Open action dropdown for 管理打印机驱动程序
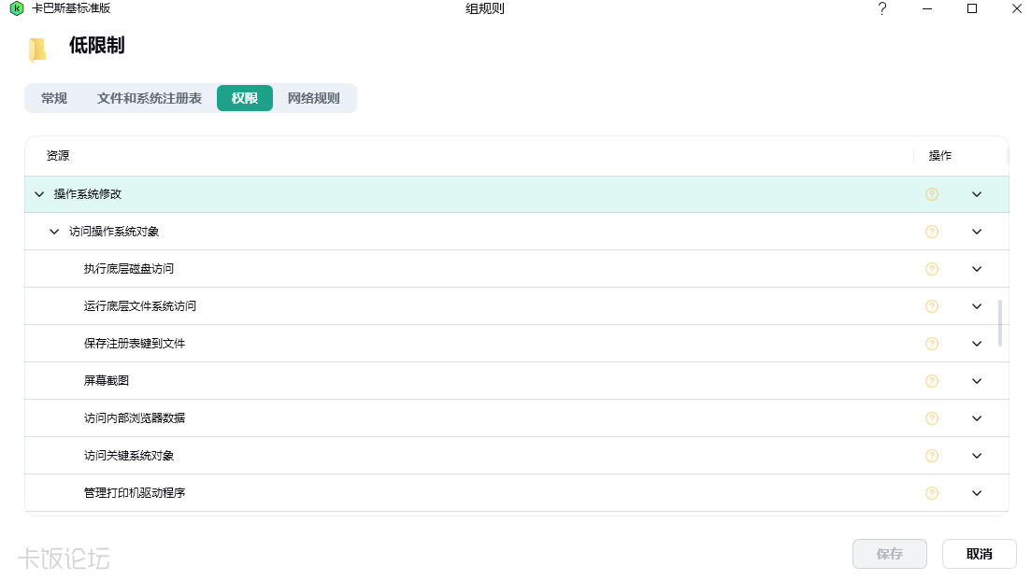The width and height of the screenshot is (1031, 580). tap(977, 493)
